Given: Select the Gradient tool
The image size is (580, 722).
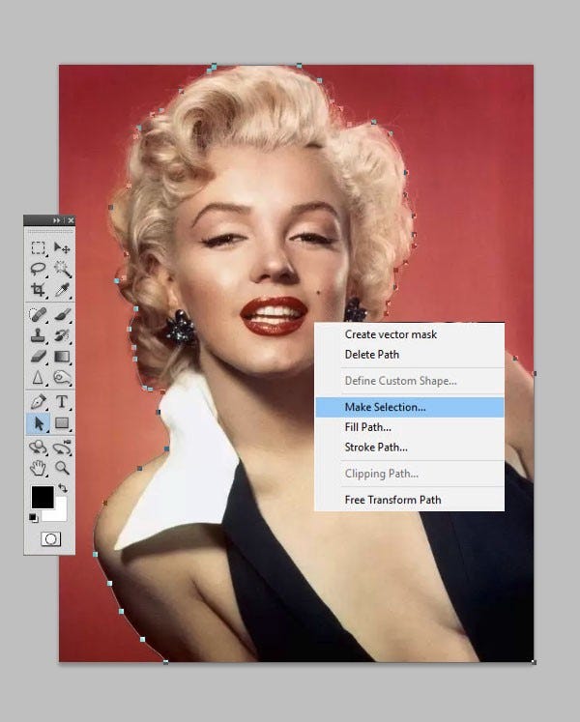Looking at the screenshot, I should [x=62, y=357].
